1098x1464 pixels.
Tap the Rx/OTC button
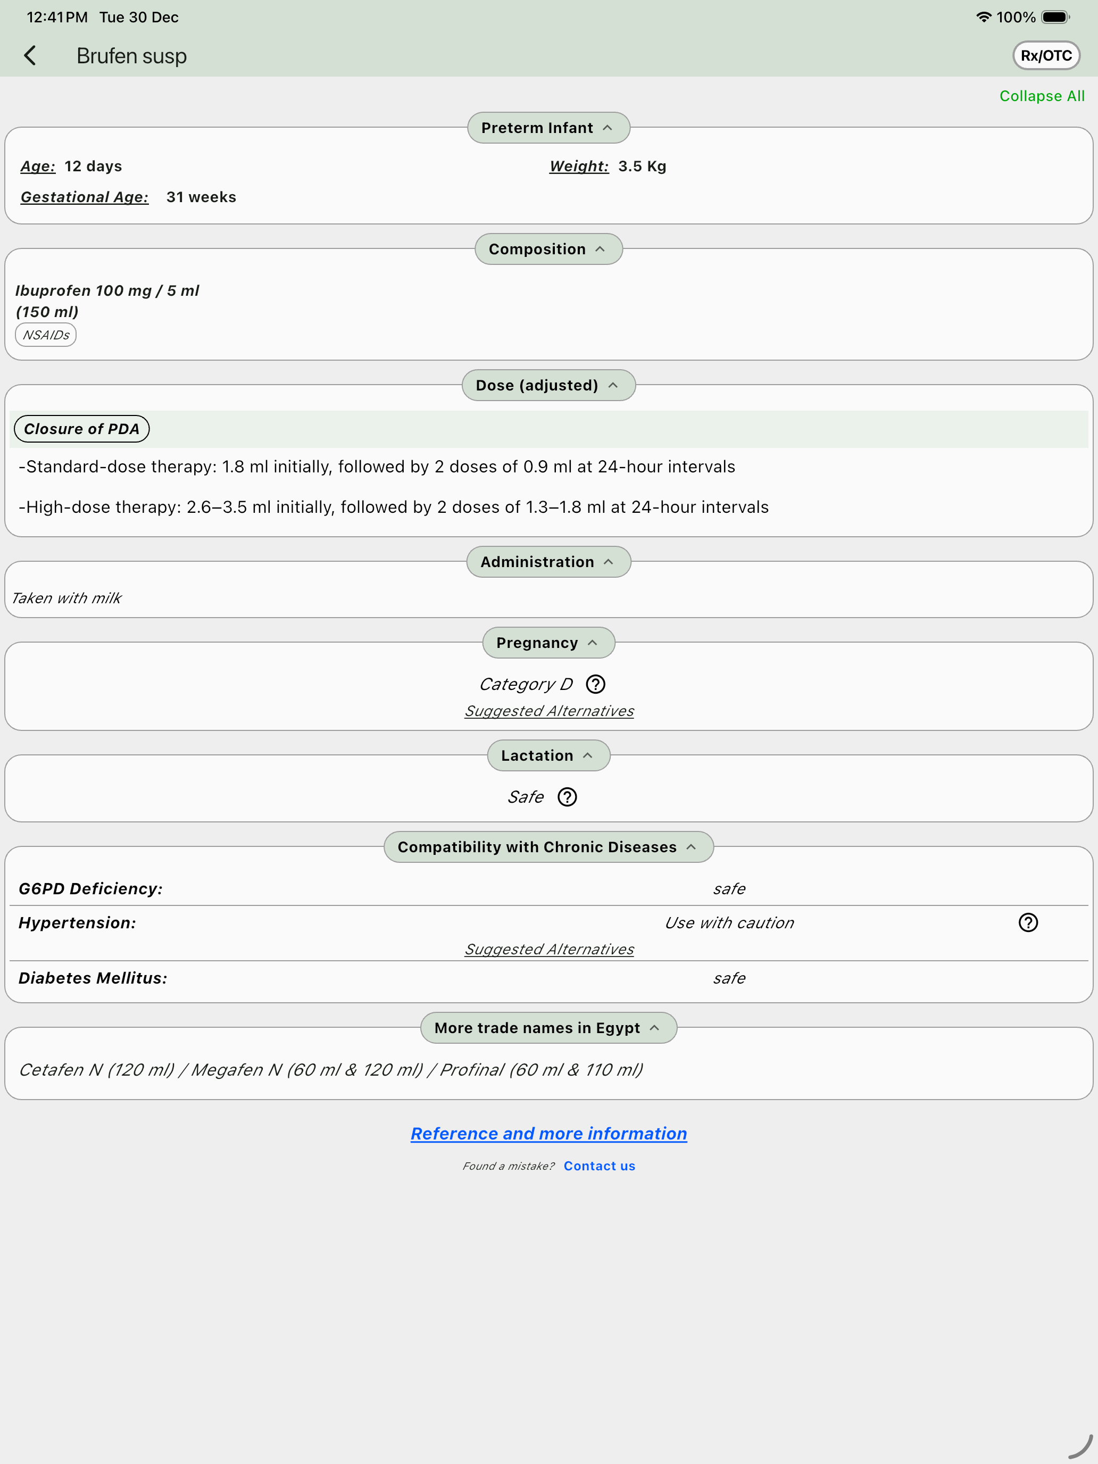tap(1046, 56)
